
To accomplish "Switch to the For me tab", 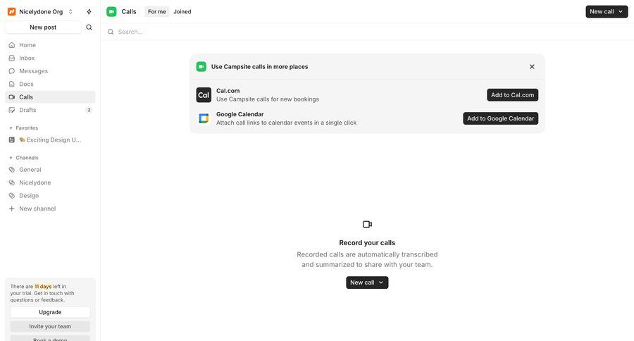I will pos(157,12).
